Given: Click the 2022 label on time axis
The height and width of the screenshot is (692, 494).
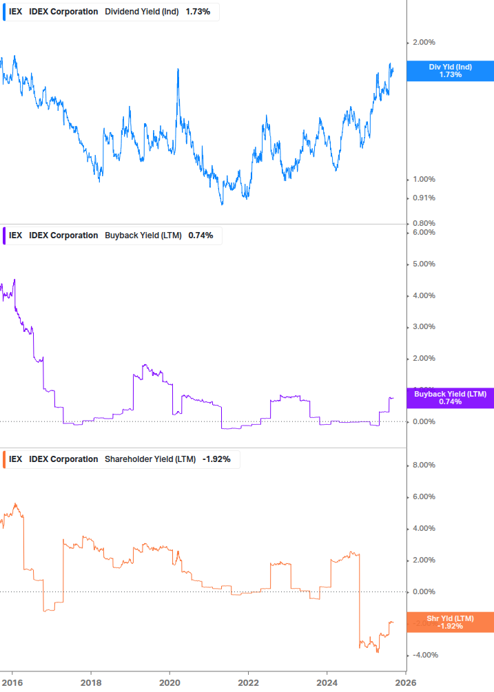Looking at the screenshot, I should pyautogui.click(x=248, y=683).
